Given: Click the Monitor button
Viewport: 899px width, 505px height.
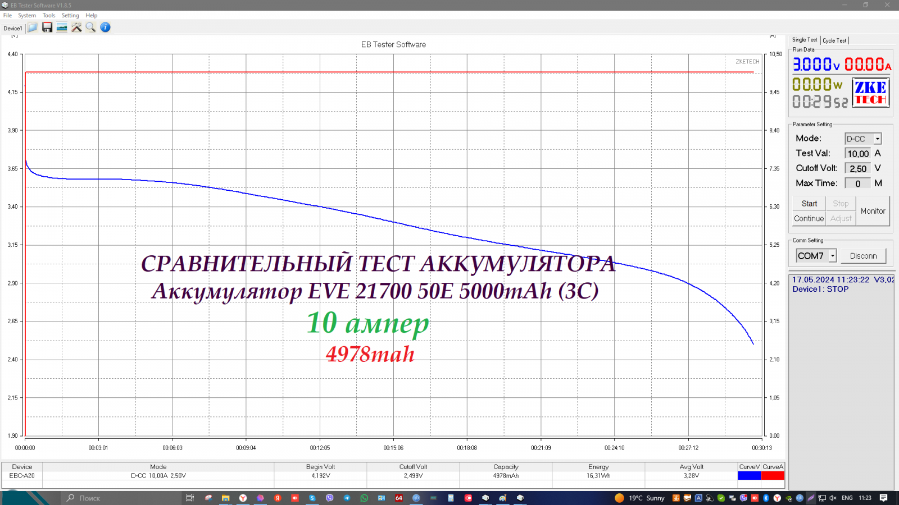Looking at the screenshot, I should point(873,211).
